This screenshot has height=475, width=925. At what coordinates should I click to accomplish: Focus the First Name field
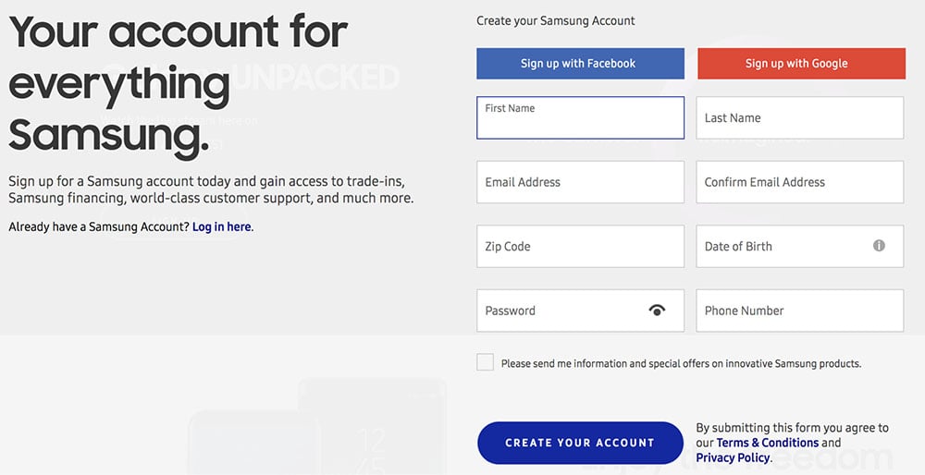581,118
